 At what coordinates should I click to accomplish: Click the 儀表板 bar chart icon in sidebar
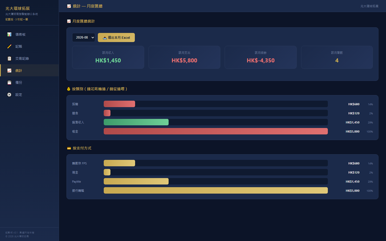point(9,34)
